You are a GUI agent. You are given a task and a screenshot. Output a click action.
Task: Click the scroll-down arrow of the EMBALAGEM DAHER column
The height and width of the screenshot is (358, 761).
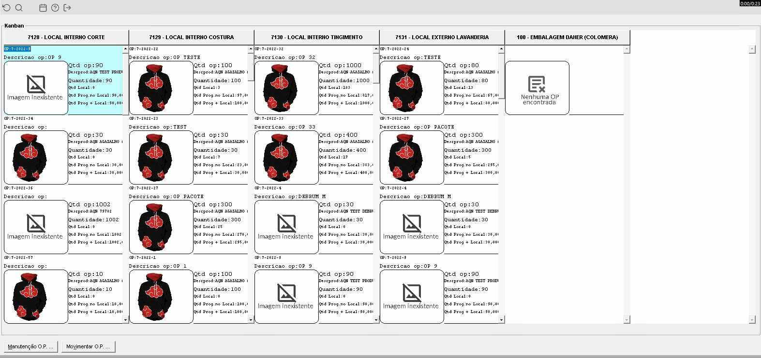click(627, 320)
